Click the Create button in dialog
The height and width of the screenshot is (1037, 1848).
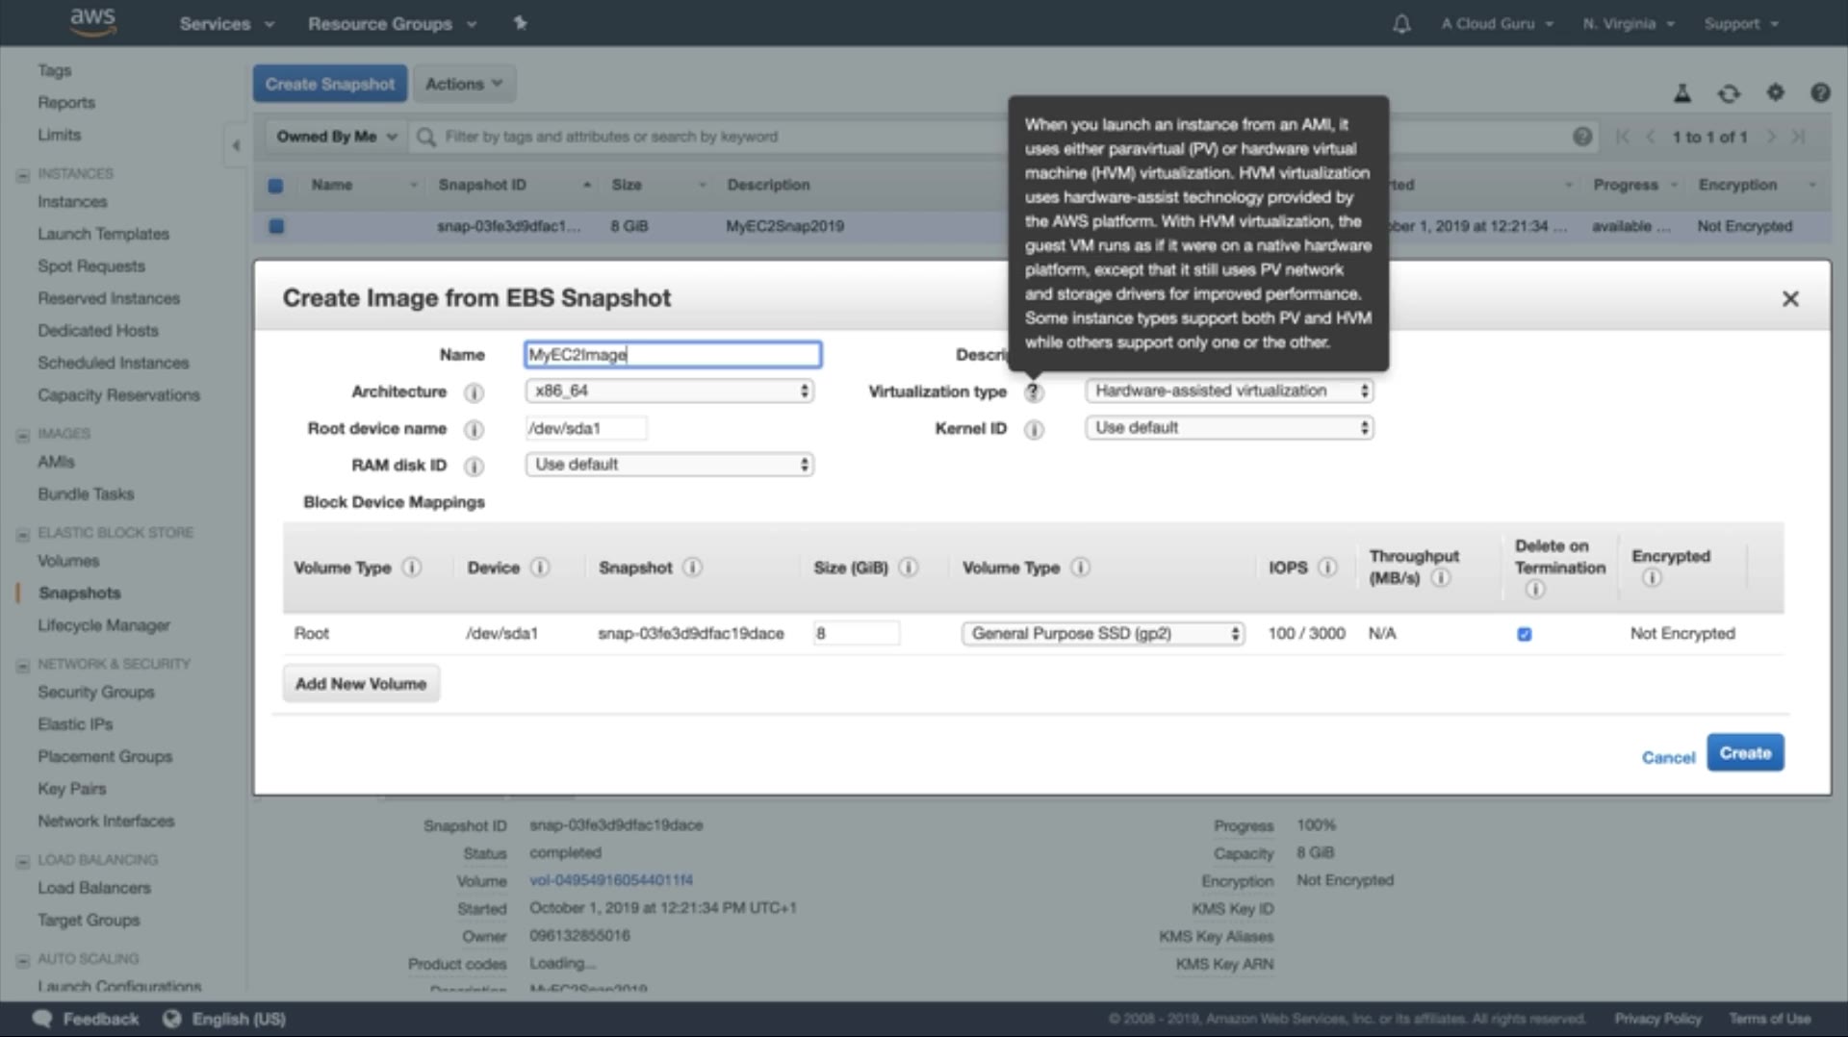1745,752
